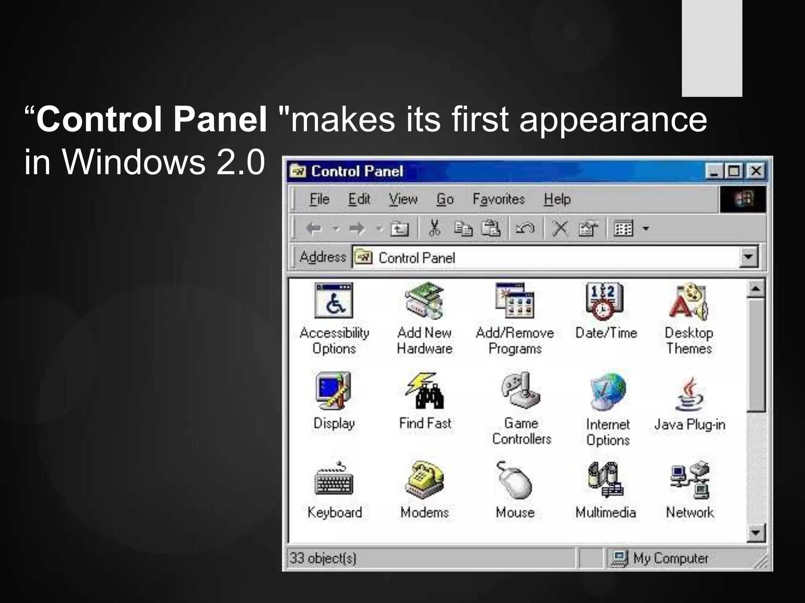Image resolution: width=805 pixels, height=603 pixels.
Task: Open the Go menu
Action: pos(445,199)
